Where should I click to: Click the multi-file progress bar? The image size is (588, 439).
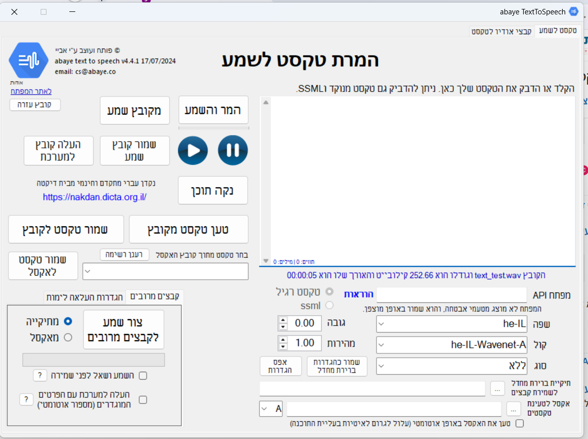(x=93, y=360)
